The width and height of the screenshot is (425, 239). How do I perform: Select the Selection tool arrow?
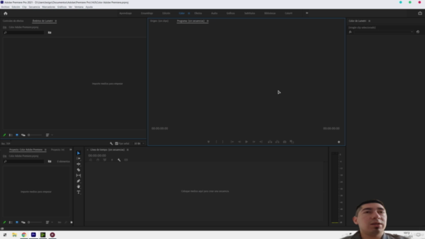[x=78, y=153]
